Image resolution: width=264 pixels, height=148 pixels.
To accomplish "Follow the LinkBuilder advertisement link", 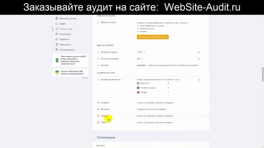I will click(141, 65).
